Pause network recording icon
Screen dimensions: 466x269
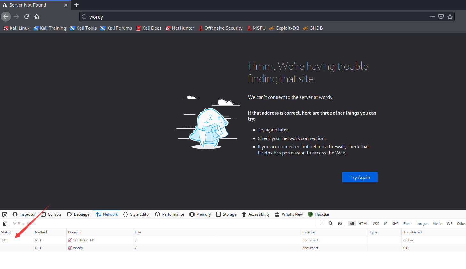(x=322, y=224)
